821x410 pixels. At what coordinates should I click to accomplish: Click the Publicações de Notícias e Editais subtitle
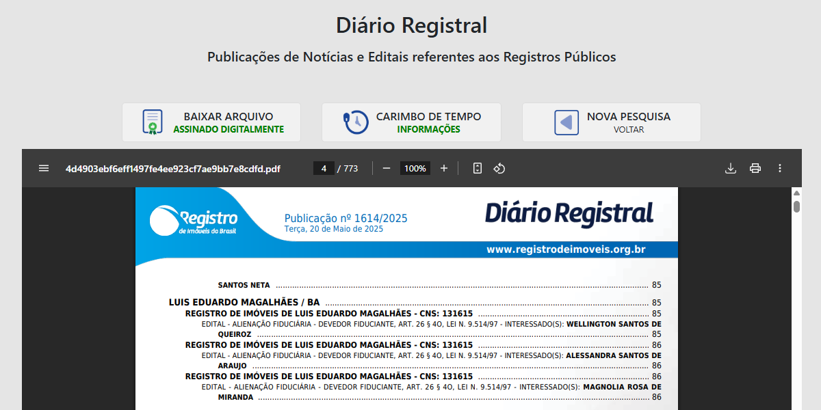tap(411, 57)
